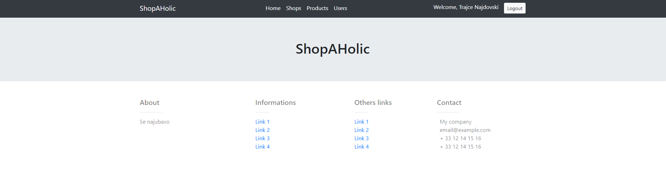Open Link 1 under Others links
Image resolution: width=666 pixels, height=188 pixels.
[x=361, y=122]
